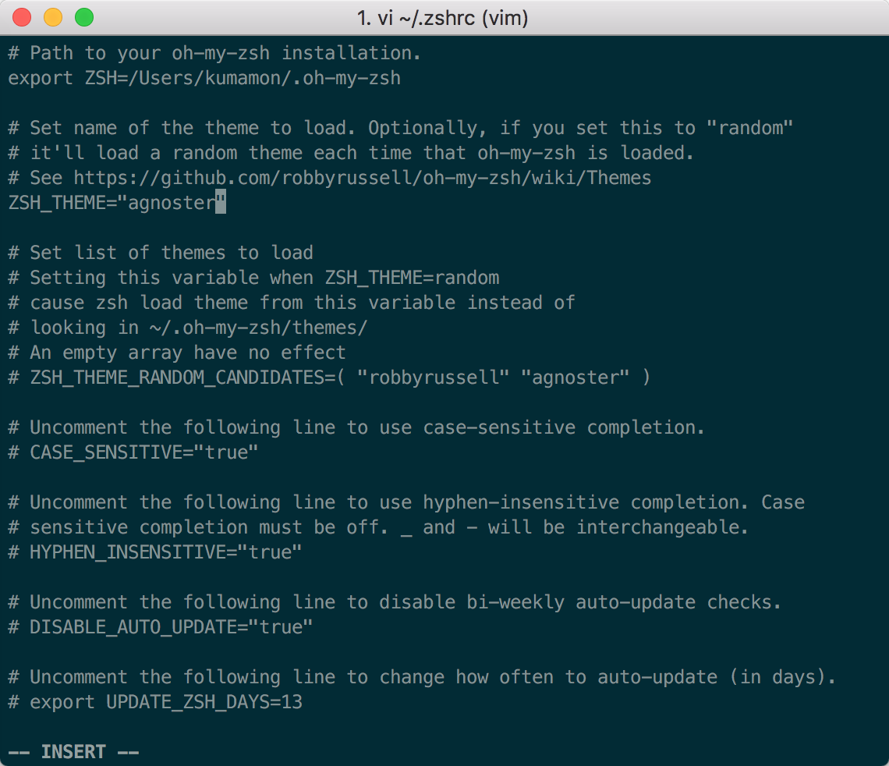
Task: Click the red close traffic light button
Action: coord(21,16)
